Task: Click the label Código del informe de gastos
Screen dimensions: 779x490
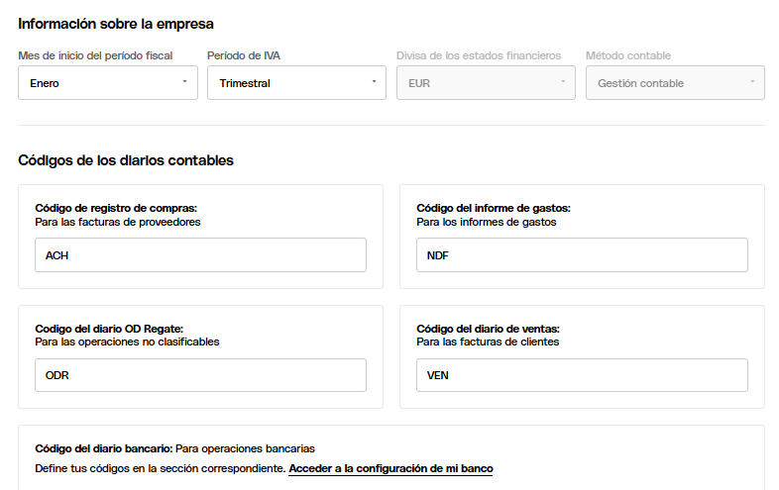Action: [x=494, y=208]
